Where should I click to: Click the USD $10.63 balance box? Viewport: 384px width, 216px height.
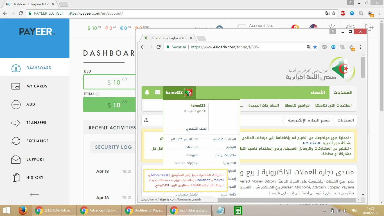[109, 82]
